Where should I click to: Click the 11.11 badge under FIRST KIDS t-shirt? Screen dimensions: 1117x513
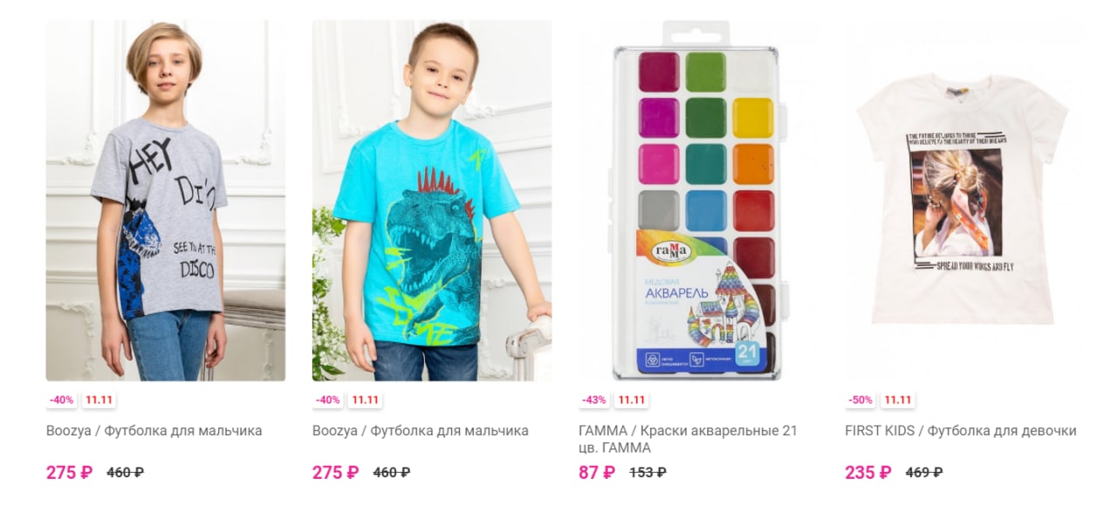[897, 400]
